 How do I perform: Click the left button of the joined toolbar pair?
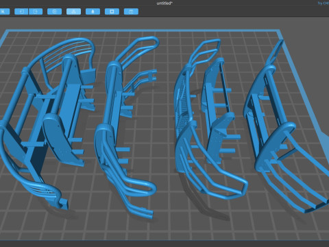(x=21, y=12)
